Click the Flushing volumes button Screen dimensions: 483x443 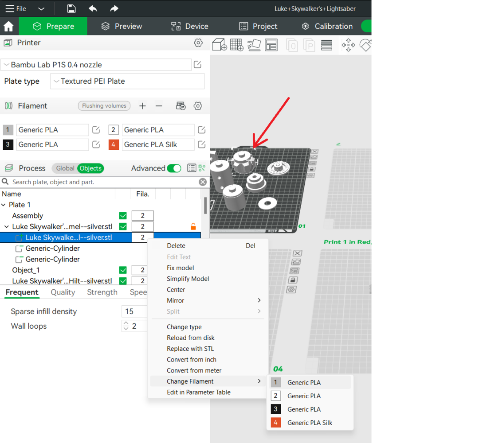(x=104, y=106)
